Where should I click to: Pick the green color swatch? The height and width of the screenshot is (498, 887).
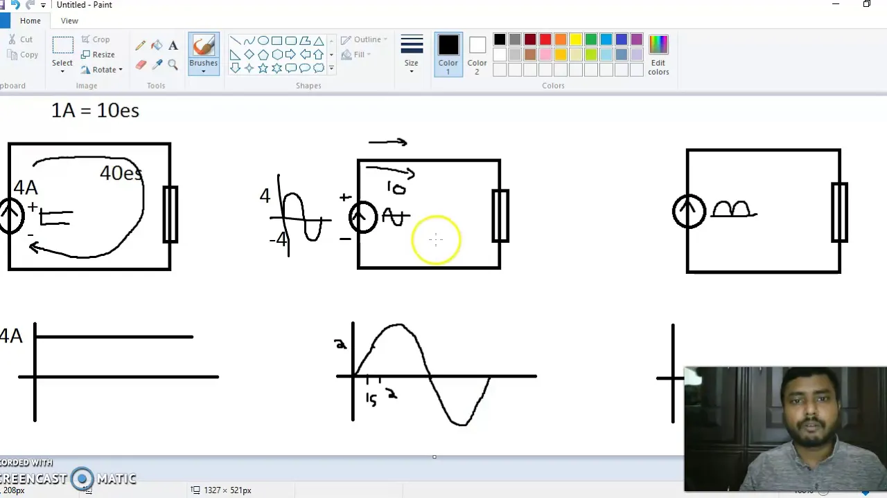pos(591,39)
